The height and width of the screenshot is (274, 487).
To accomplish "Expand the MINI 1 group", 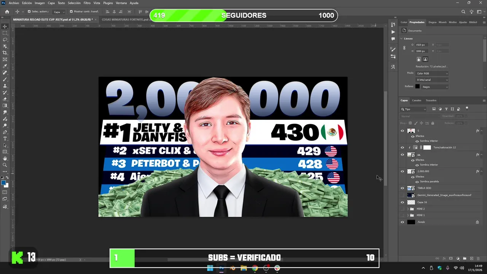I will [x=408, y=215].
